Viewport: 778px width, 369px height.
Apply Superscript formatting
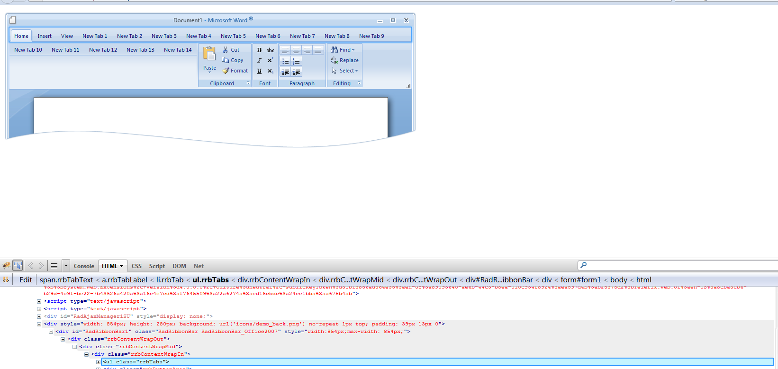pyautogui.click(x=270, y=61)
